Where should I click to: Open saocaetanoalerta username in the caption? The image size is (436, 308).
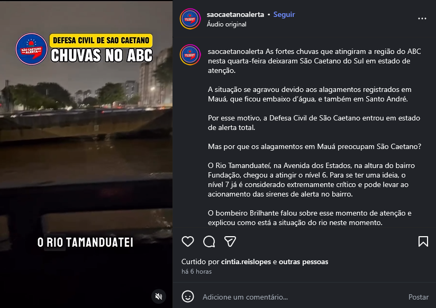pos(235,51)
